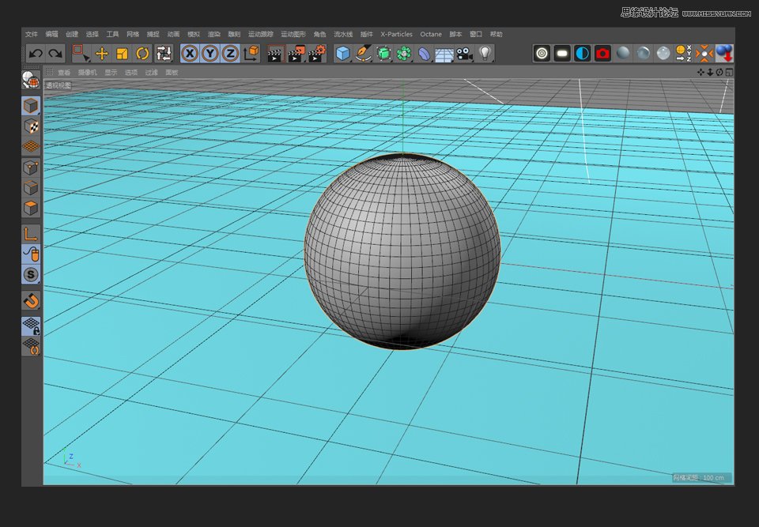Viewport: 759px width, 527px height.
Task: Open the spline pen dropdown
Action: click(x=363, y=54)
